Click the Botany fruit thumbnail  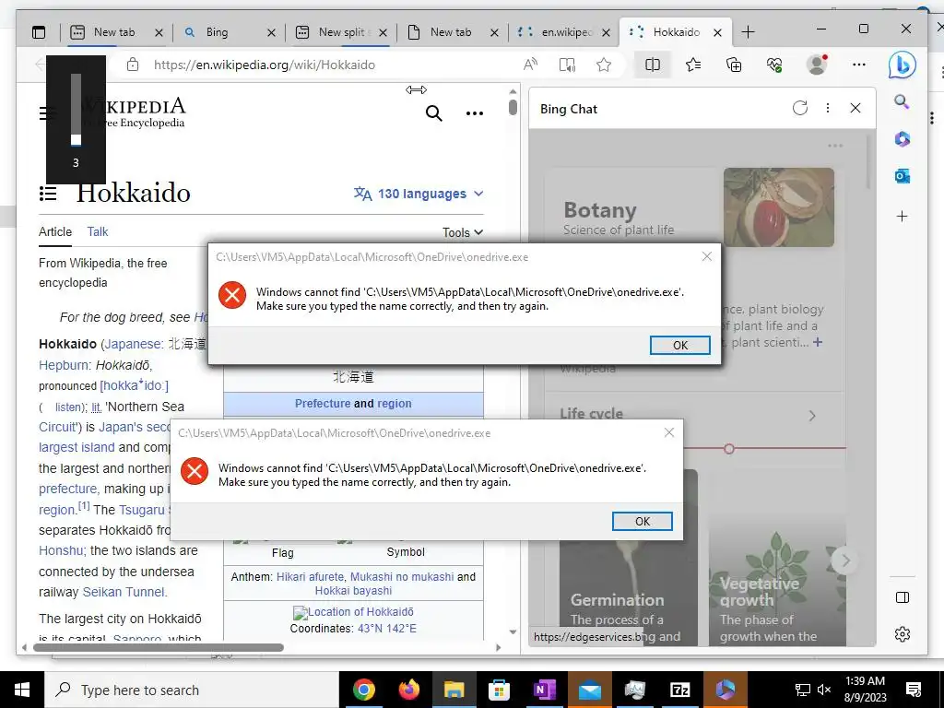(778, 207)
